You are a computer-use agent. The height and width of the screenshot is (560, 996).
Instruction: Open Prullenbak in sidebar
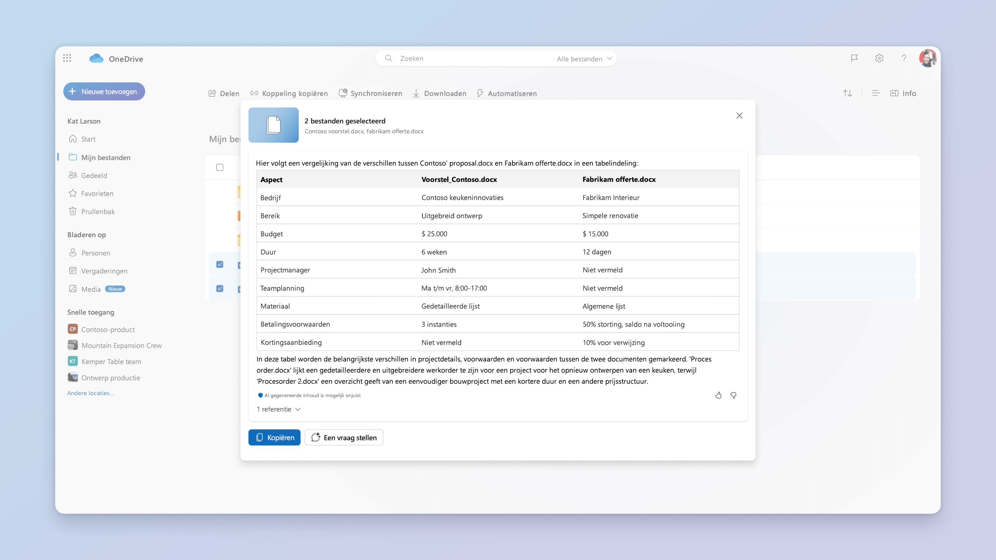[92, 211]
